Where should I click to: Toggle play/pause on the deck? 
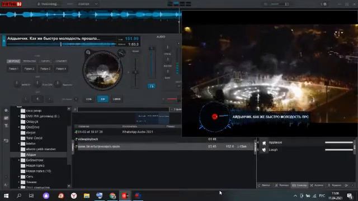tap(103, 99)
